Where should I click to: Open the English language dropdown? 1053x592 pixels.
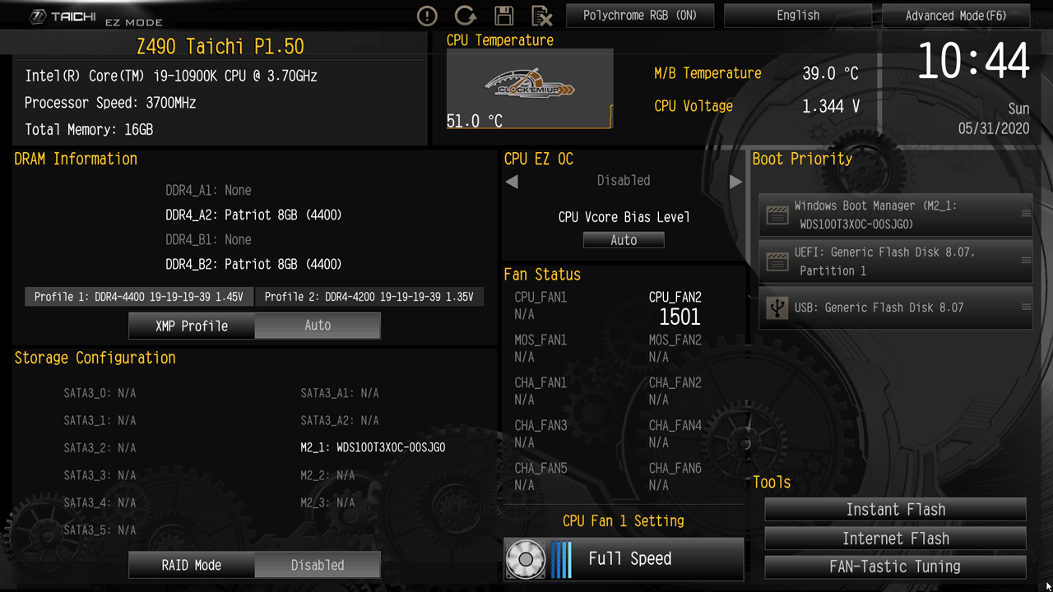click(797, 16)
